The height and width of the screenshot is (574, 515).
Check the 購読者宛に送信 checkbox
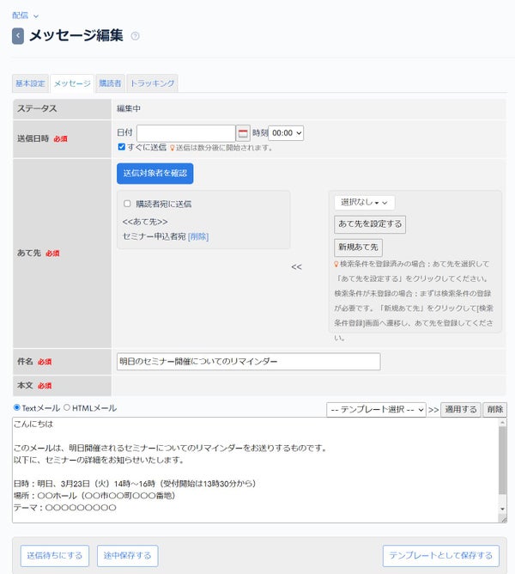click(127, 204)
